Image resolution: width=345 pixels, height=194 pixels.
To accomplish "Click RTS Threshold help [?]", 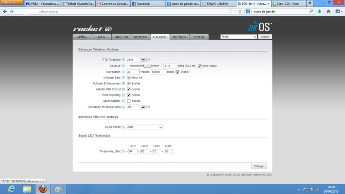I will [x=123, y=59].
